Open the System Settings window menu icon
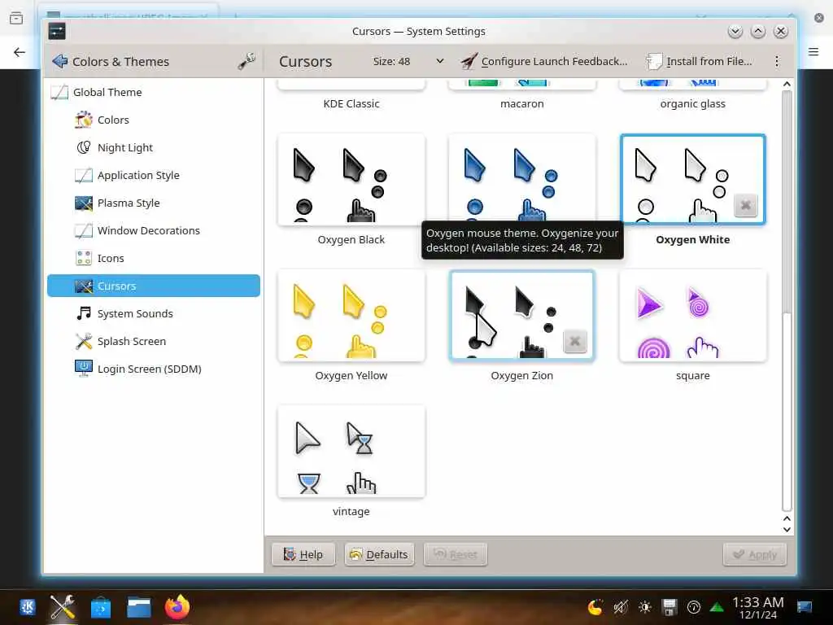Screen dimensions: 833x625 coord(57,31)
